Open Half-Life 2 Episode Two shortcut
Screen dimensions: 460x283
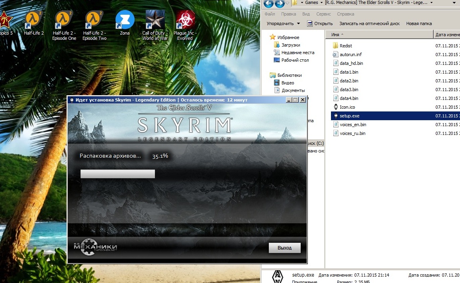tap(94, 25)
